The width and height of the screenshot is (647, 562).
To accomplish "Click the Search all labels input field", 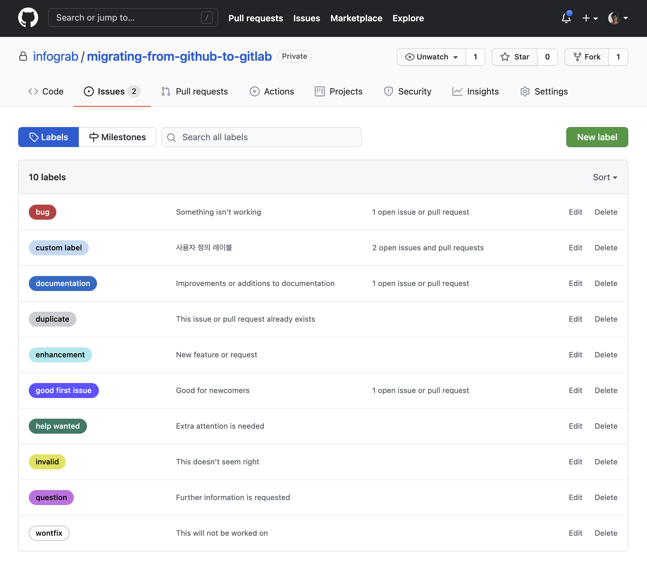I will coord(261,137).
